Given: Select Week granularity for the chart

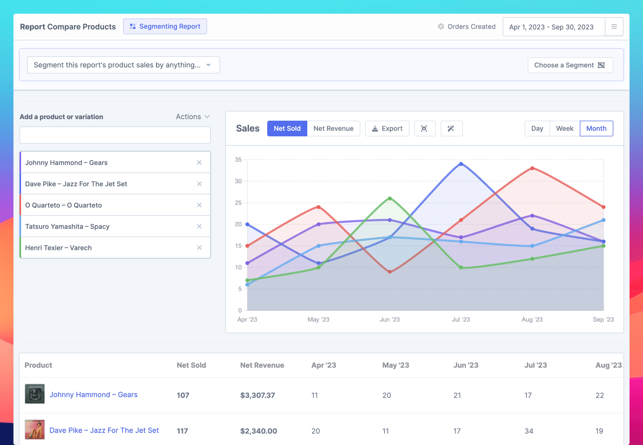Looking at the screenshot, I should tap(564, 128).
